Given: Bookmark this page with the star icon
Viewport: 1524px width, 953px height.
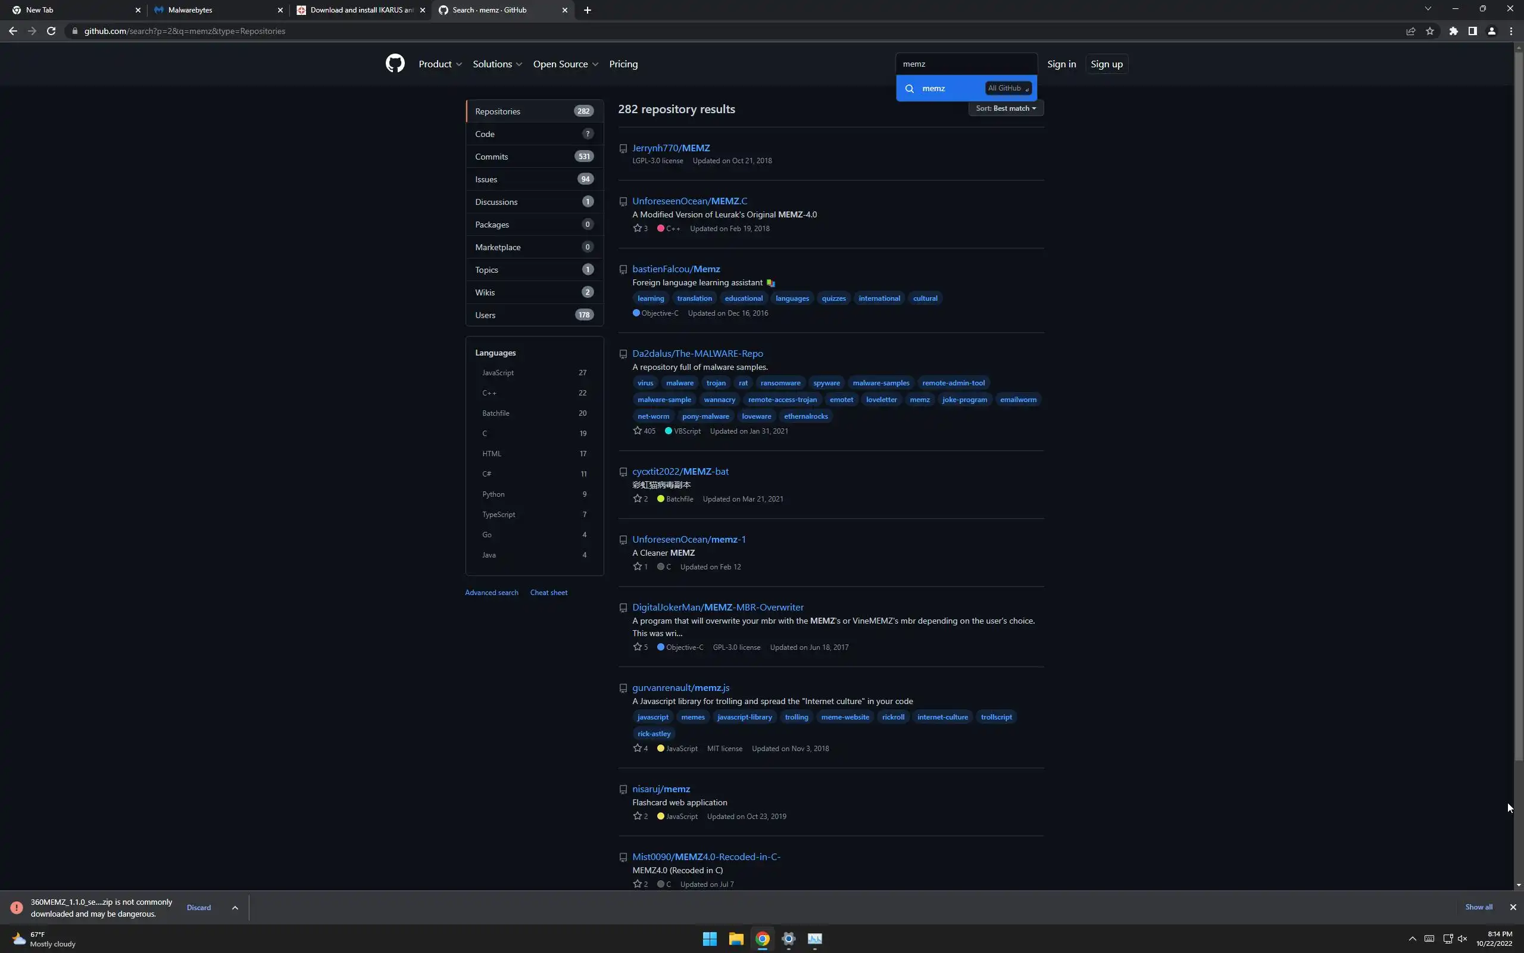Looking at the screenshot, I should point(1430,31).
